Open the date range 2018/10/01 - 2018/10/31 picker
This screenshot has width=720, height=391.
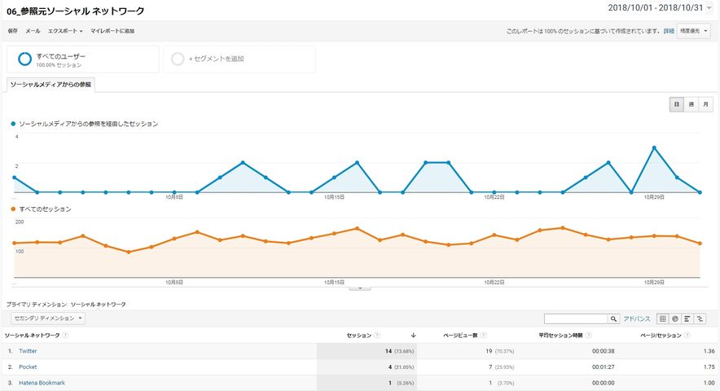[x=660, y=8]
